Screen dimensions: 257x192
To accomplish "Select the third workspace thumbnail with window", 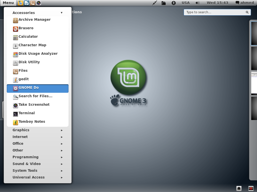I will click(x=254, y=83).
